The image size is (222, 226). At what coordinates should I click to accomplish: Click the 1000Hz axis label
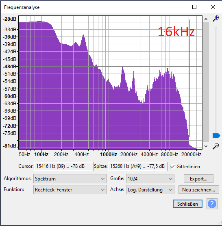109,154
